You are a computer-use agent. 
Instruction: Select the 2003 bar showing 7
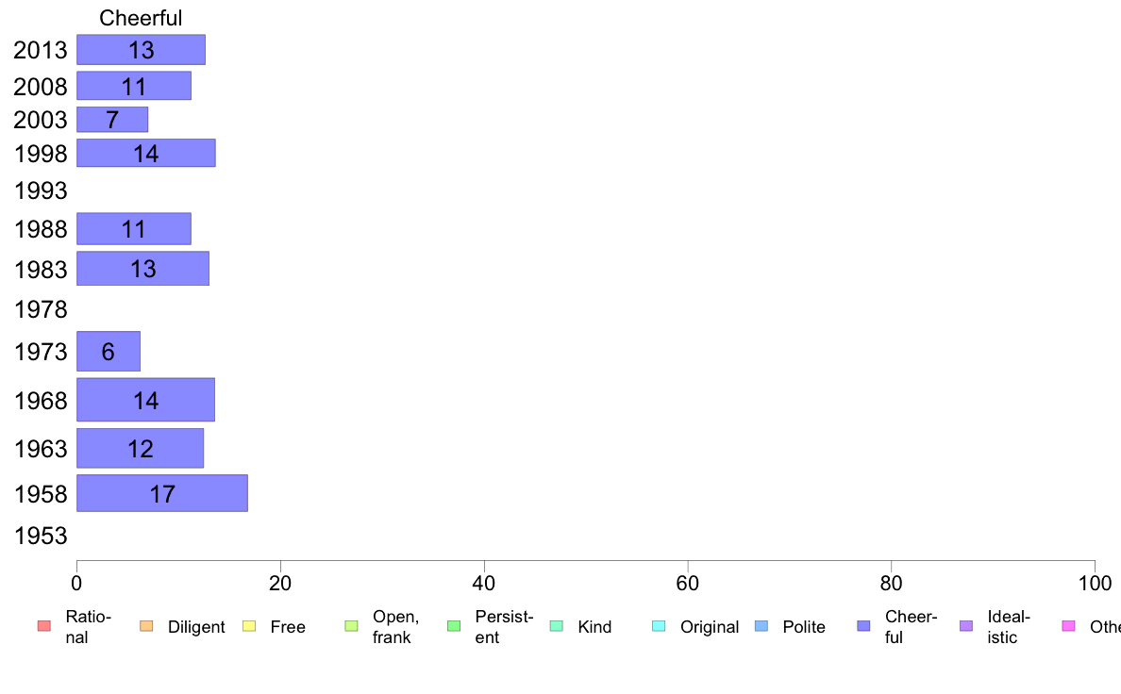tap(111, 120)
